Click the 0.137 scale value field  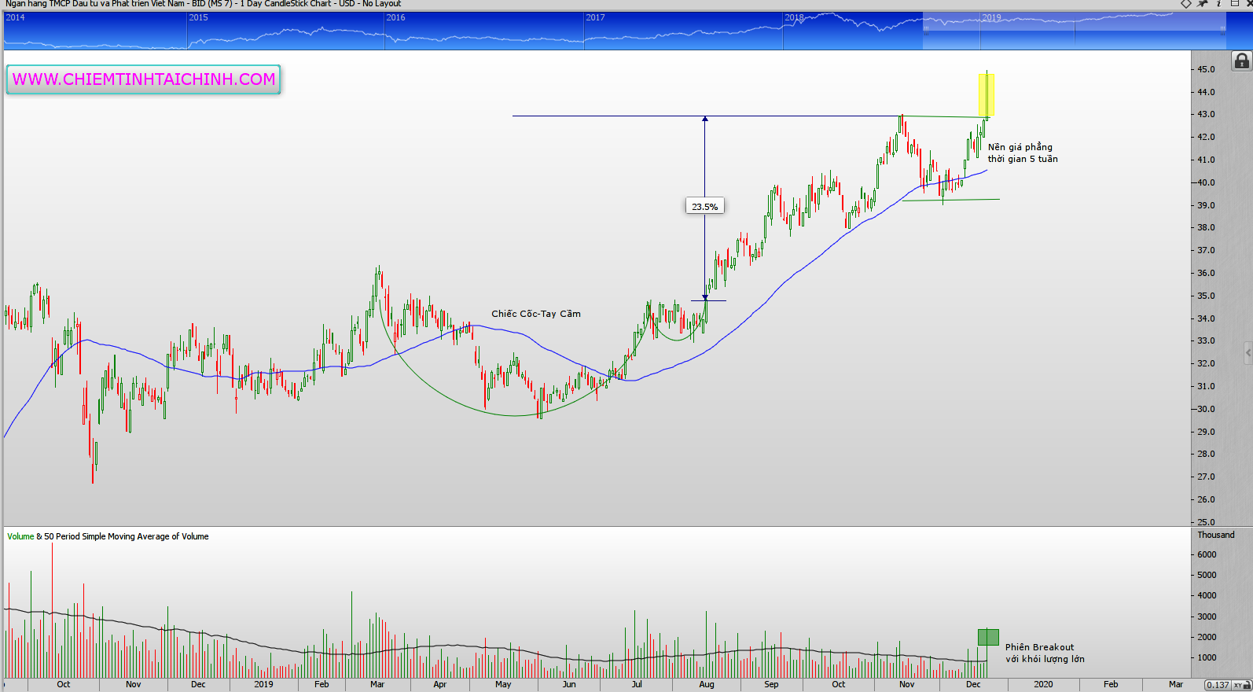click(1218, 685)
